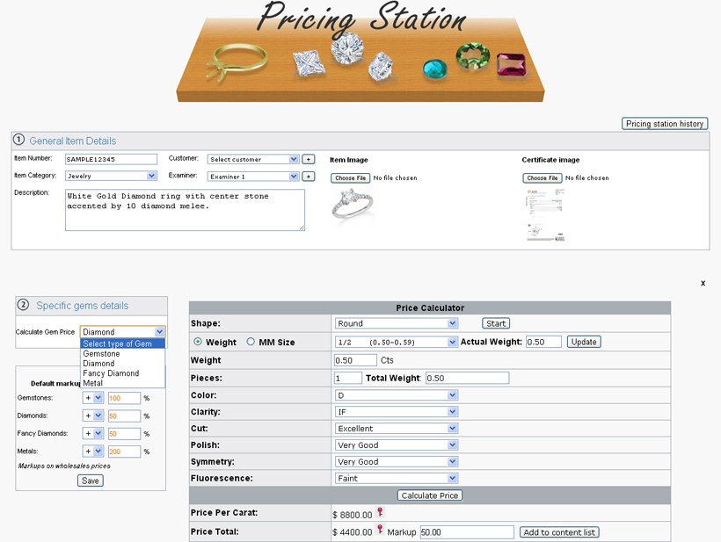Open the certificate image thumbnail
721x542 pixels.
pos(544,214)
